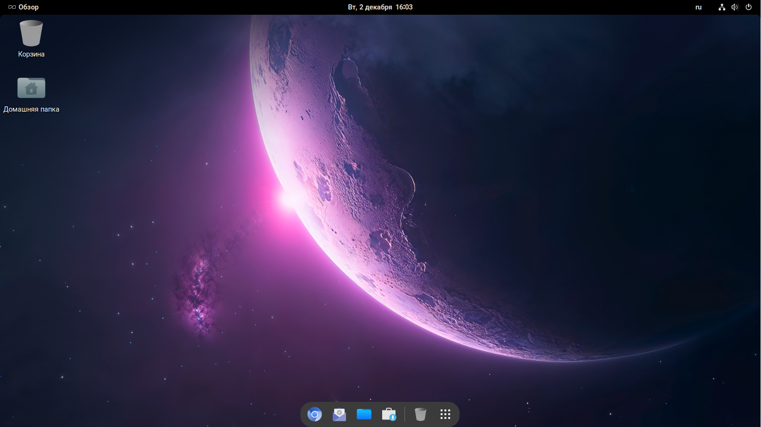Launch the Chromium browser from the dock
The image size is (761, 427).
click(314, 414)
